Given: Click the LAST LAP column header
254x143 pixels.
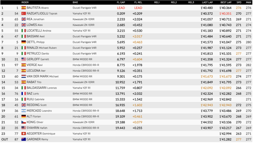Looking at the screenshot, I should pos(207,2).
